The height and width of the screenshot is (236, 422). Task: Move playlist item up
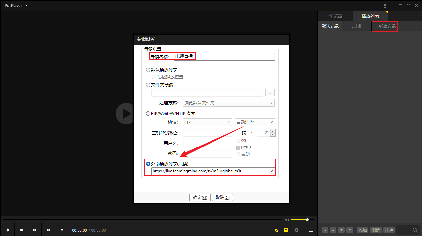pos(333,230)
